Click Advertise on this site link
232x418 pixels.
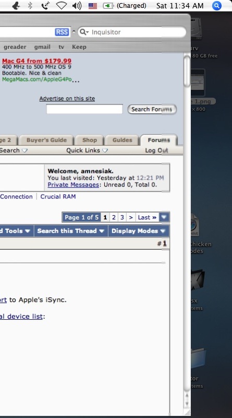click(x=67, y=98)
